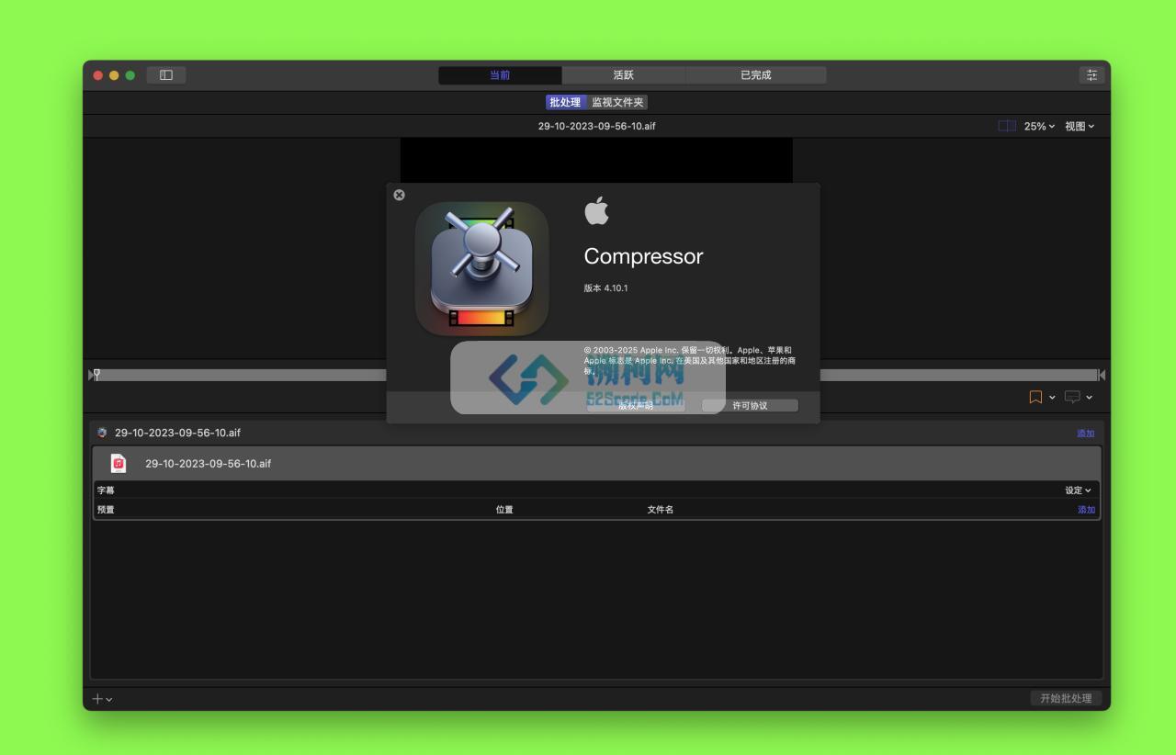This screenshot has height=755, width=1176.
Task: Click the 许可协议 button
Action: (750, 405)
